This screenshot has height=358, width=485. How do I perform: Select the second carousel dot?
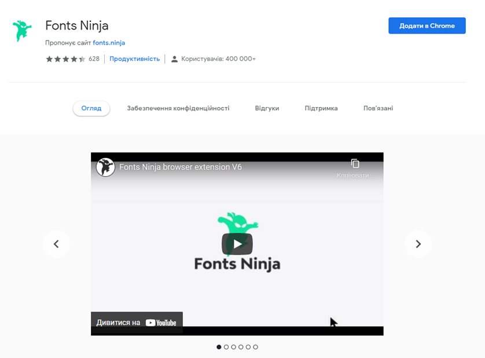pos(226,347)
